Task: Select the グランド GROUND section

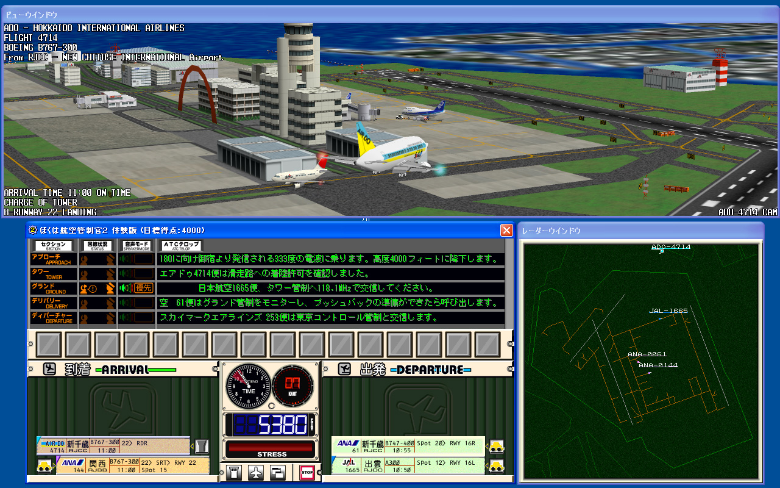Action: pos(53,289)
